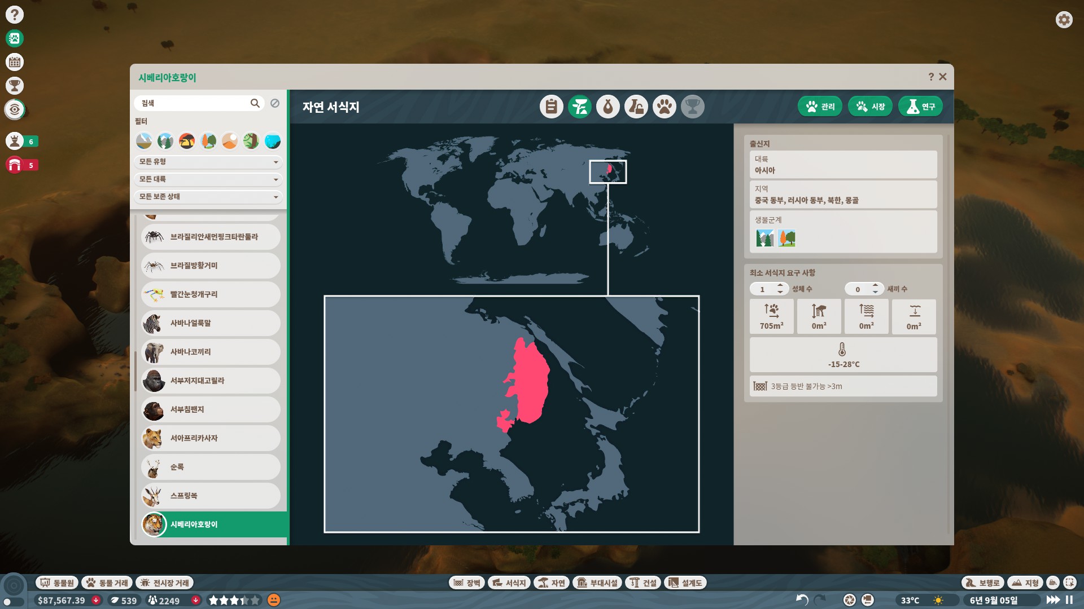This screenshot has width=1084, height=609.
Task: Open the paw print animals tab icon
Action: tap(664, 107)
